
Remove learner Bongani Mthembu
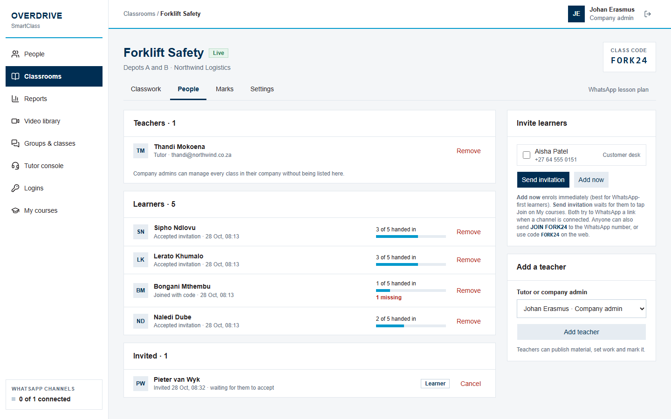coord(468,291)
